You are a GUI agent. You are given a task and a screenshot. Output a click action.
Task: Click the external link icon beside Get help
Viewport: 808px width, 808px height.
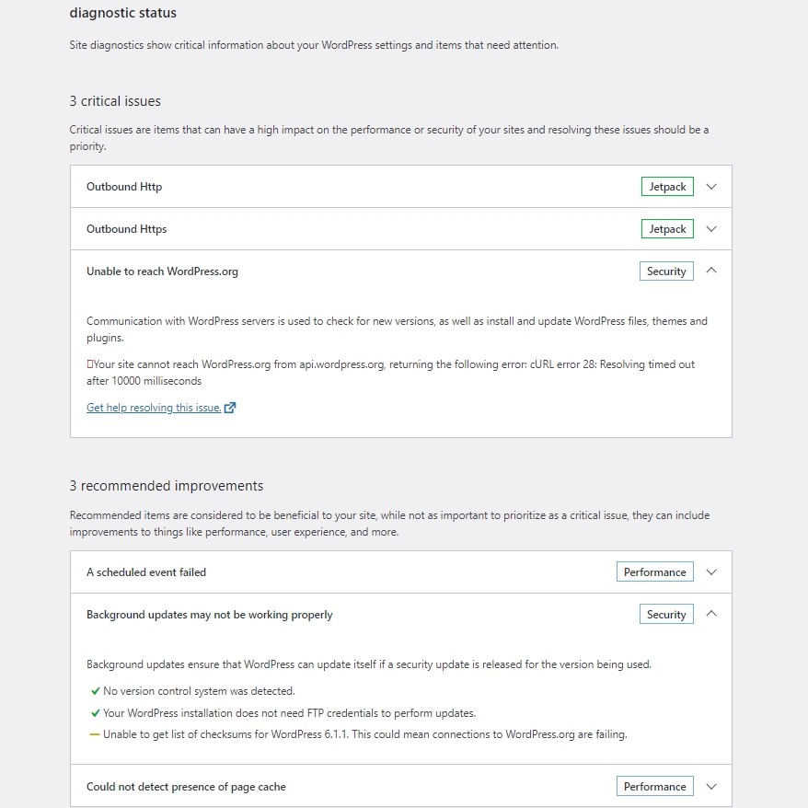pos(230,408)
